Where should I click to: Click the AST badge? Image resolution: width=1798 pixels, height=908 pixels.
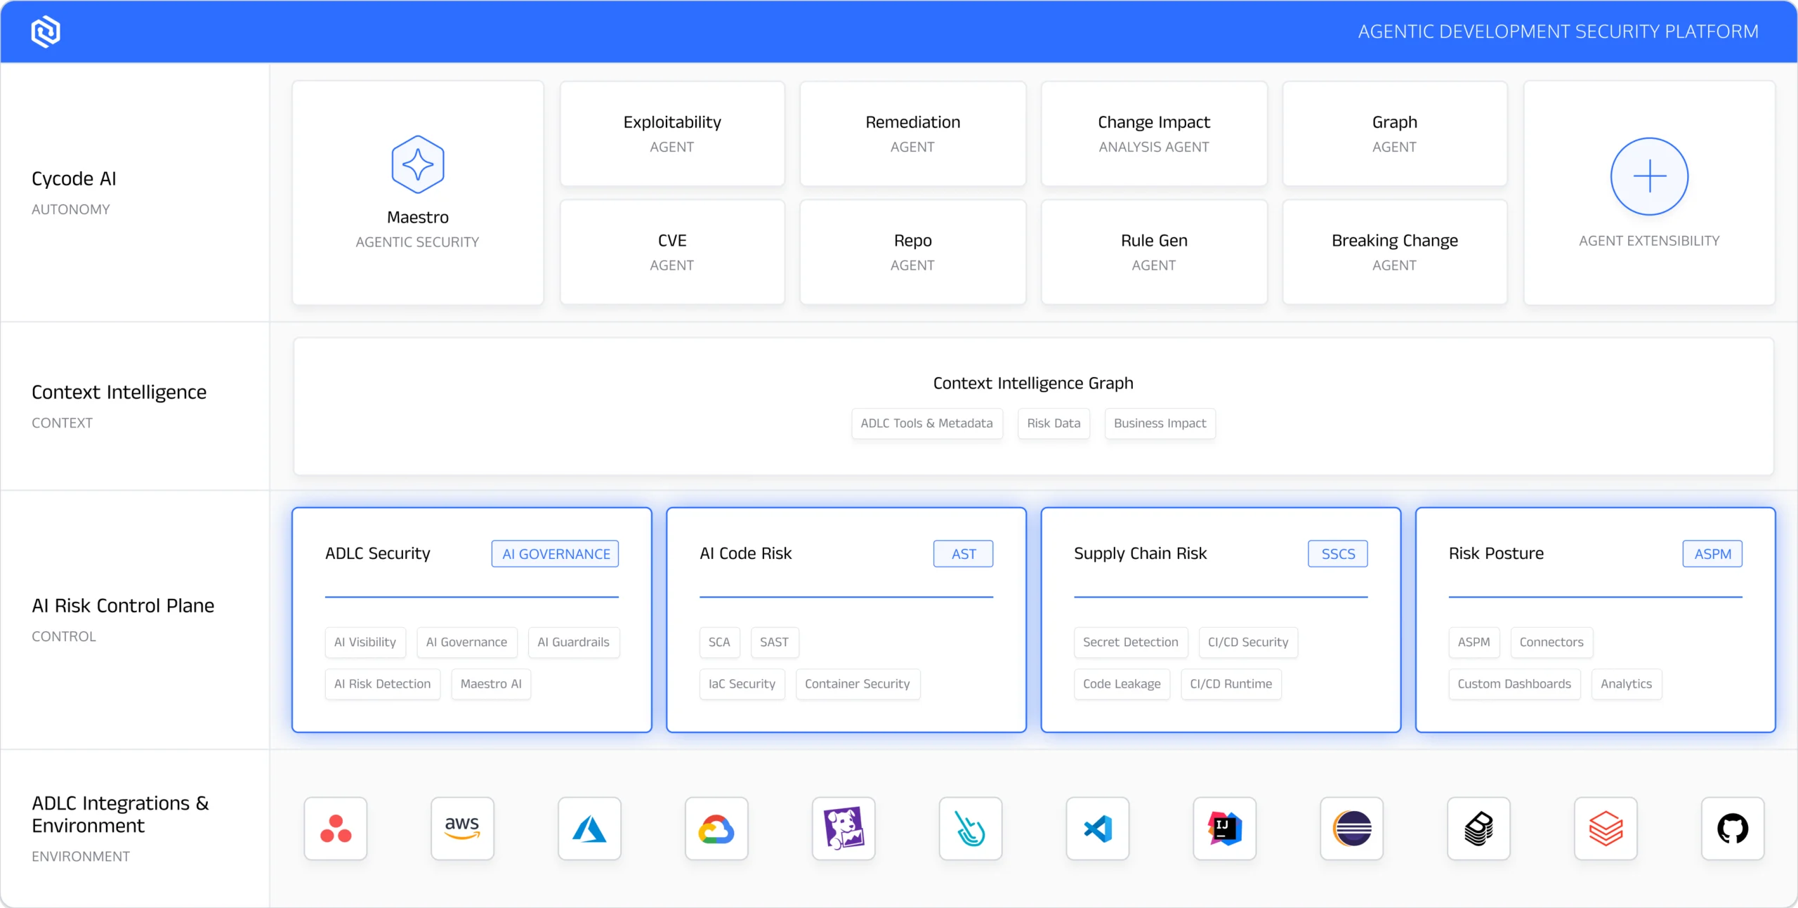point(964,553)
